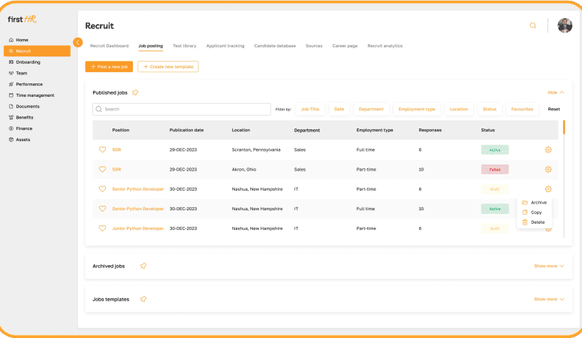This screenshot has width=582, height=338.
Task: Switch to the Applicant tracking tab
Action: tap(225, 46)
